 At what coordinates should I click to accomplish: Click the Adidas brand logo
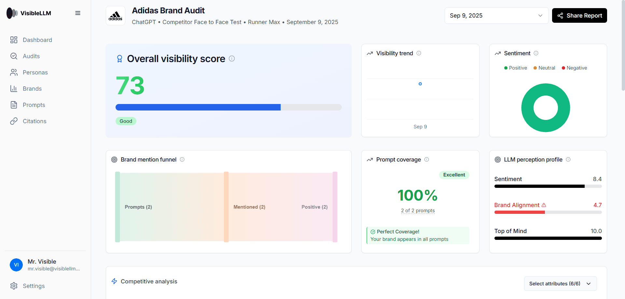tap(116, 16)
